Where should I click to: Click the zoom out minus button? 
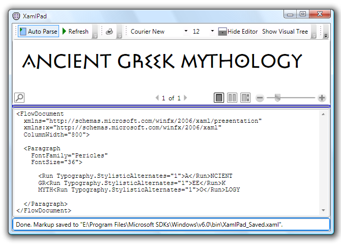[260, 98]
